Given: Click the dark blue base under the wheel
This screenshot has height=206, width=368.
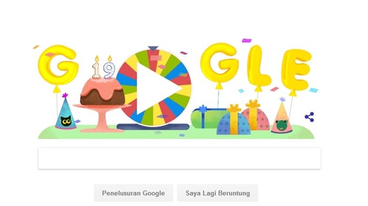Looking at the screenshot, I should point(153,127).
